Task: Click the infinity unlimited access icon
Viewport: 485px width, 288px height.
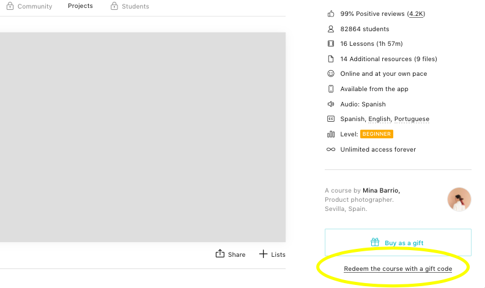Action: click(331, 149)
